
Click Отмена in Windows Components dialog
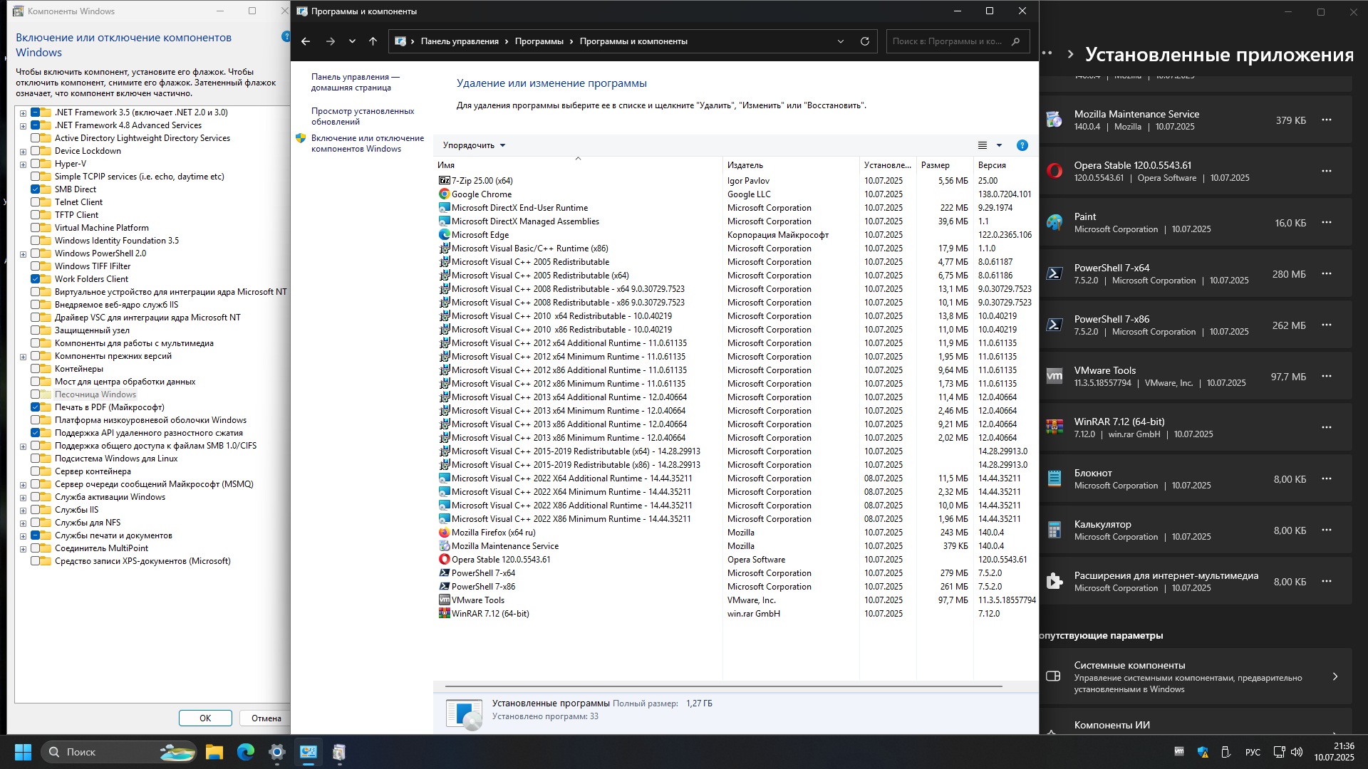point(266,718)
